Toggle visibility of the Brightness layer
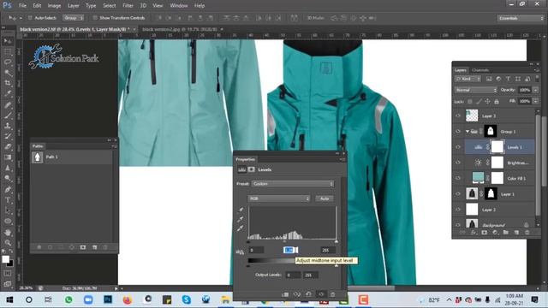Screen dimensions: 548x308 tap(458, 163)
